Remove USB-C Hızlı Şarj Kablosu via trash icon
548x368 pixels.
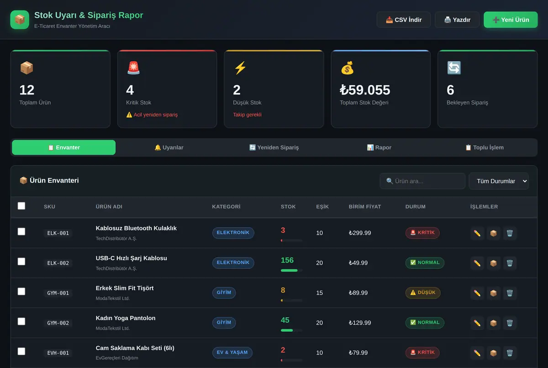pos(510,263)
